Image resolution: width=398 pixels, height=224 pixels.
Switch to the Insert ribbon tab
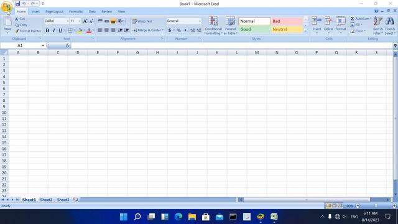click(35, 12)
